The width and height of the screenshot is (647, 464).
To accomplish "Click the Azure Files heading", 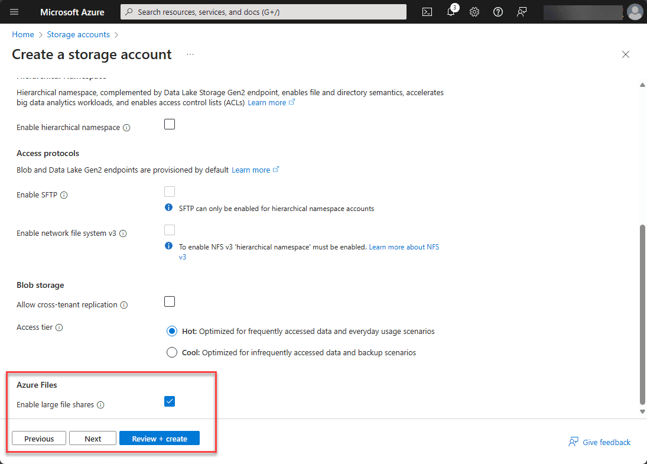I will 37,385.
